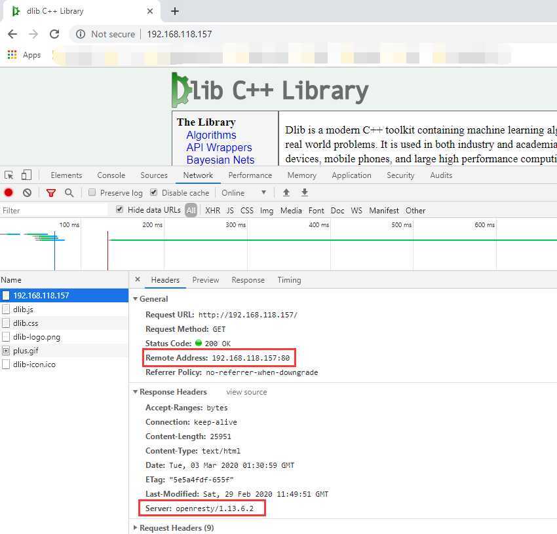Activate the inspect element picker
The width and height of the screenshot is (557, 534).
[9, 175]
